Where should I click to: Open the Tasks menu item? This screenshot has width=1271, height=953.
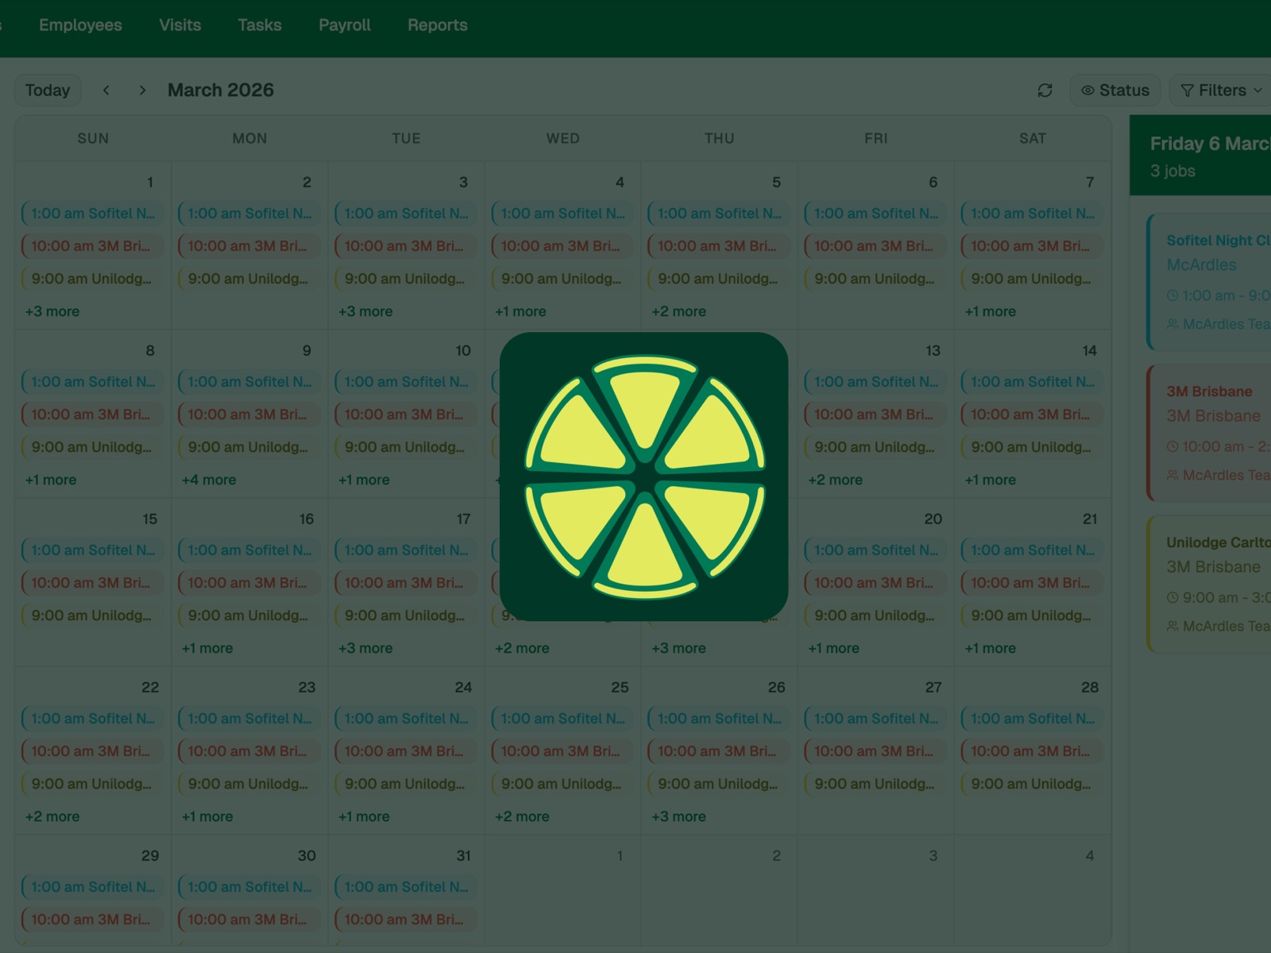click(260, 25)
